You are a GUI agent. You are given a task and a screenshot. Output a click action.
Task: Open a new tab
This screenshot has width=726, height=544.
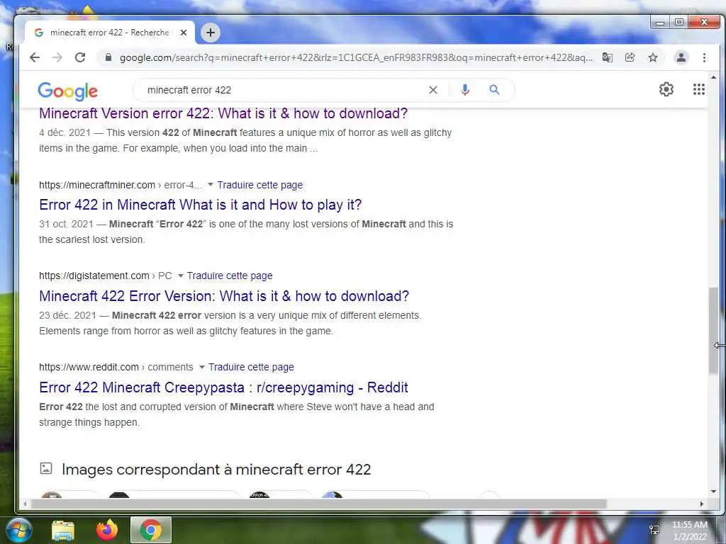point(210,33)
